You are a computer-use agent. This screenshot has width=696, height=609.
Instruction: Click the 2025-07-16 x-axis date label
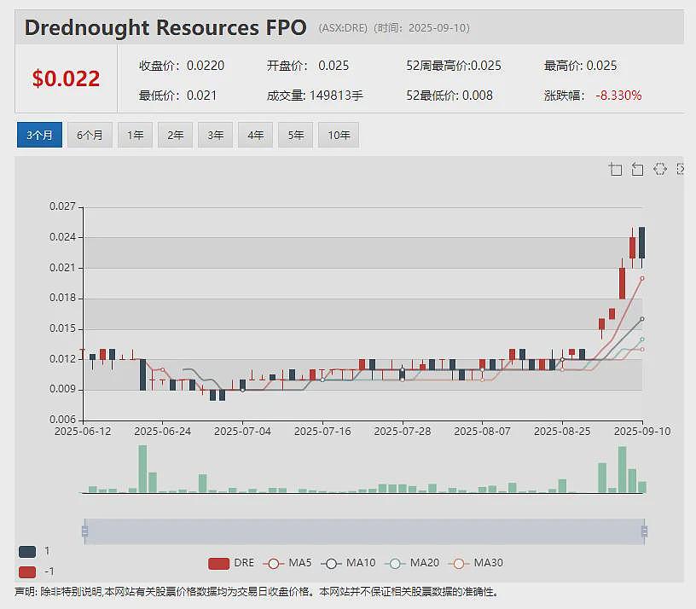pyautogui.click(x=322, y=432)
